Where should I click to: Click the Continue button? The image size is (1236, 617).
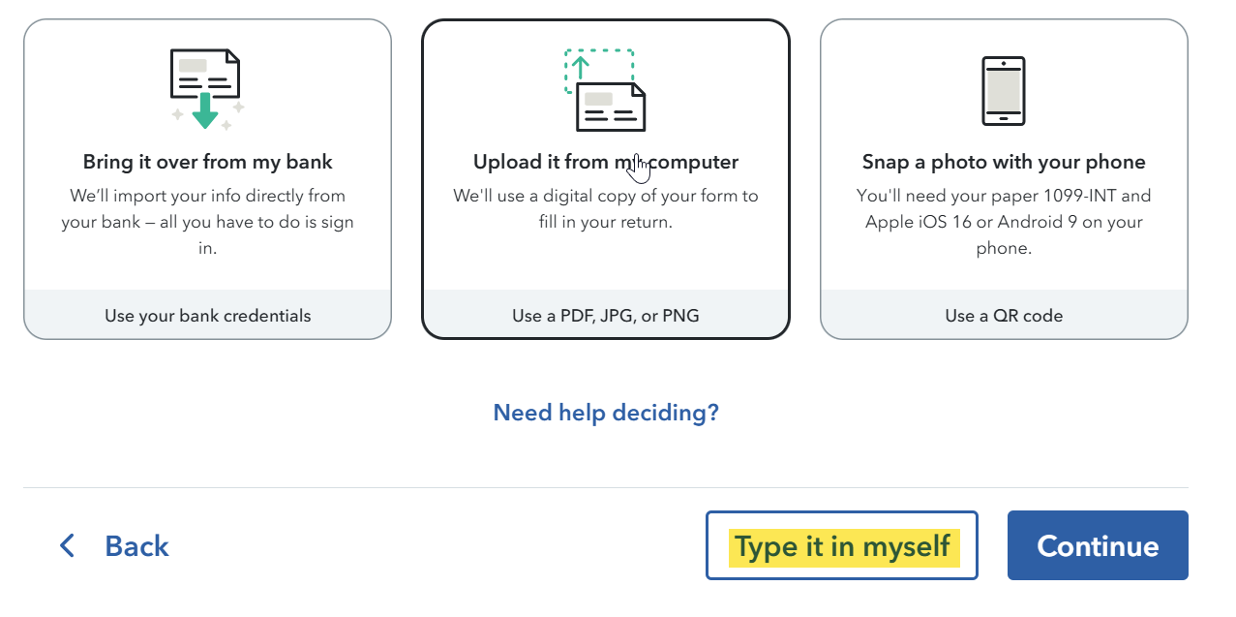1098,546
